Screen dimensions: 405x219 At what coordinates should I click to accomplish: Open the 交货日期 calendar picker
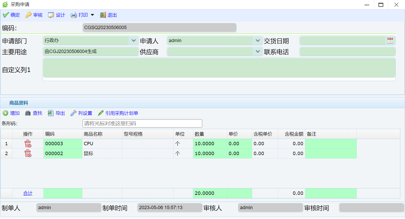pyautogui.click(x=390, y=41)
